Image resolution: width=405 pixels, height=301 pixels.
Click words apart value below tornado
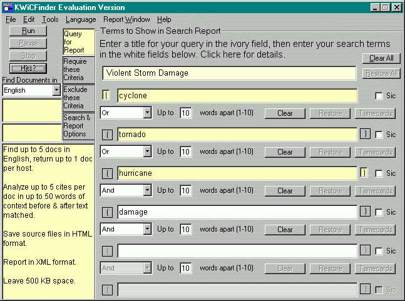185,152
